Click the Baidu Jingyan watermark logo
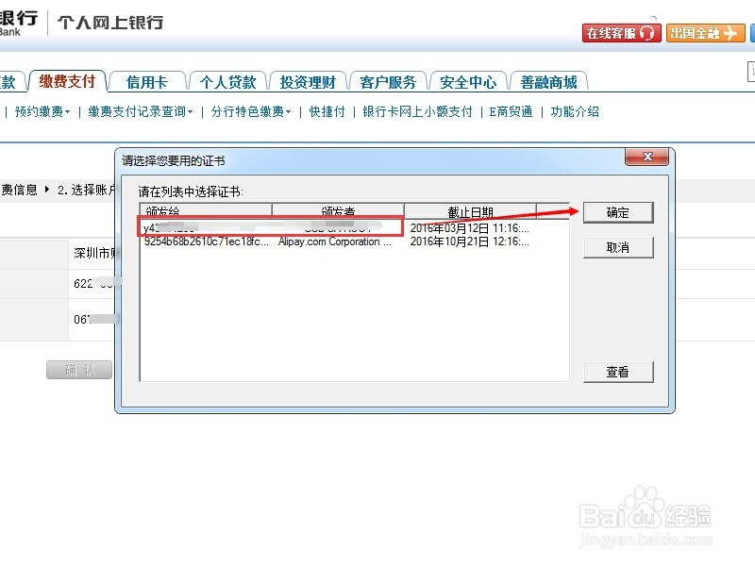Image resolution: width=755 pixels, height=566 pixels. [x=647, y=524]
